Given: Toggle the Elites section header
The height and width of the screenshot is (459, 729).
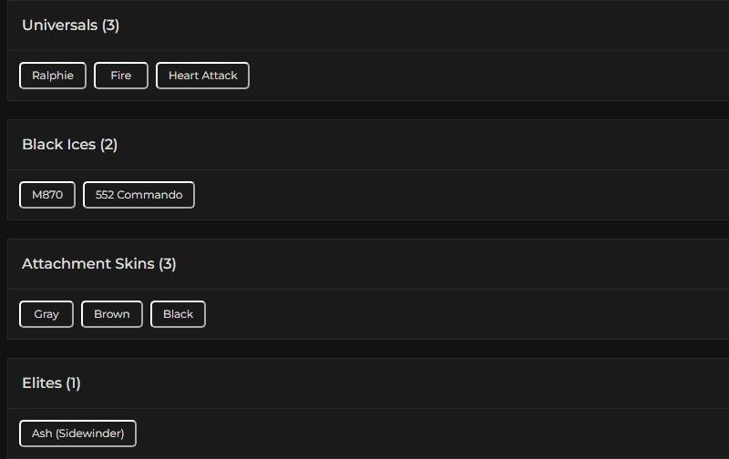Looking at the screenshot, I should [41, 383].
